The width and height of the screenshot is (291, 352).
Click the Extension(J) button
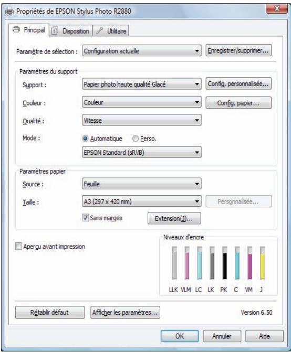(x=174, y=218)
